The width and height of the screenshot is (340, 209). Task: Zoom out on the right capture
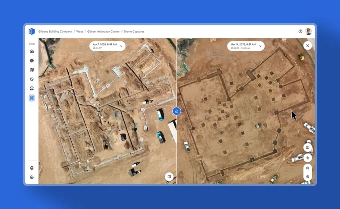click(x=307, y=176)
